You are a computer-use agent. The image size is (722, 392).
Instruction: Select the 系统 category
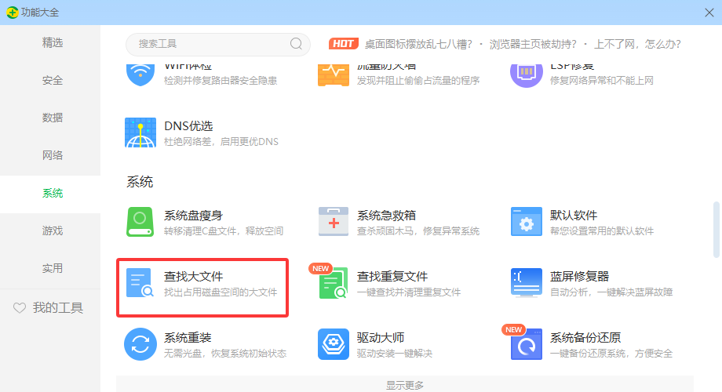click(52, 193)
